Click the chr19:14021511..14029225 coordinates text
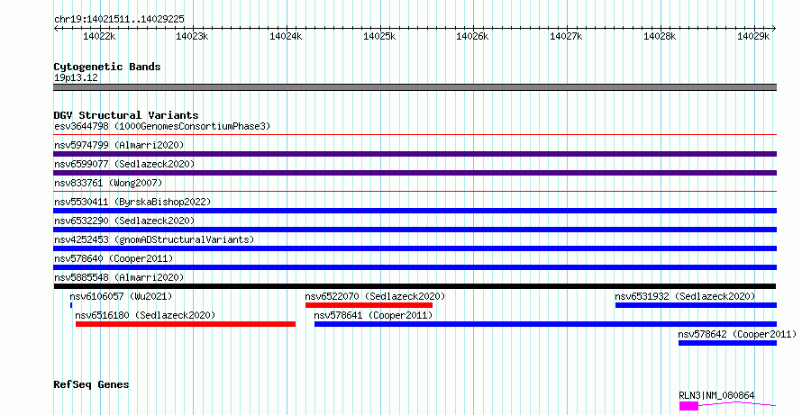802x415 pixels. pos(119,20)
